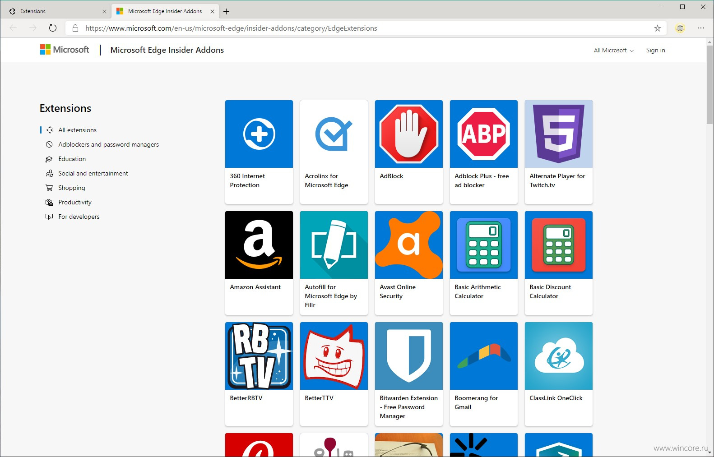Add page to favorites with star icon
714x457 pixels.
click(658, 28)
